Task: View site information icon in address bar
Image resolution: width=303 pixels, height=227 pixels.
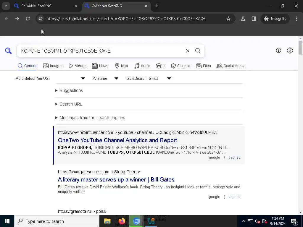Action: pyautogui.click(x=40, y=19)
